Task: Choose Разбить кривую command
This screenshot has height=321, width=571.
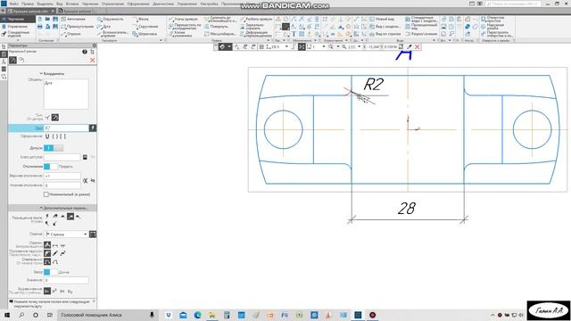Action: (x=256, y=19)
